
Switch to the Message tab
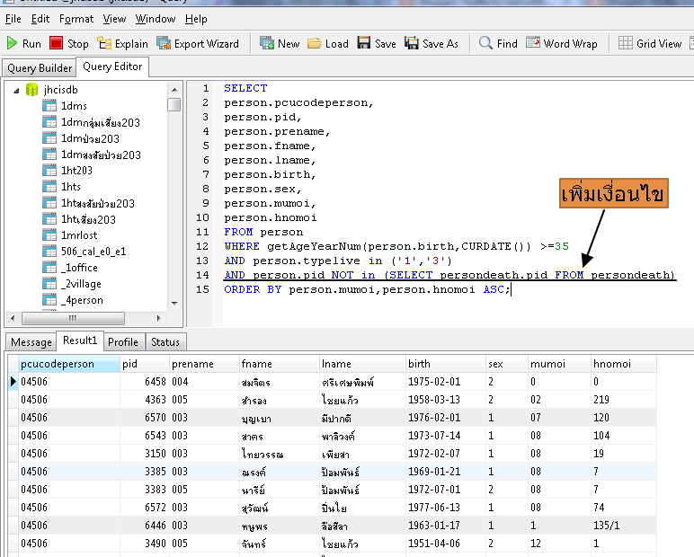(x=31, y=342)
